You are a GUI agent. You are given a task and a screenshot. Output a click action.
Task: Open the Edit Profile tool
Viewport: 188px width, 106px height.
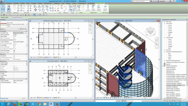79,8
